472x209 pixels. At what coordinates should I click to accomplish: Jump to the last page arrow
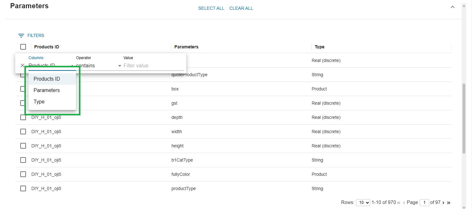click(449, 203)
